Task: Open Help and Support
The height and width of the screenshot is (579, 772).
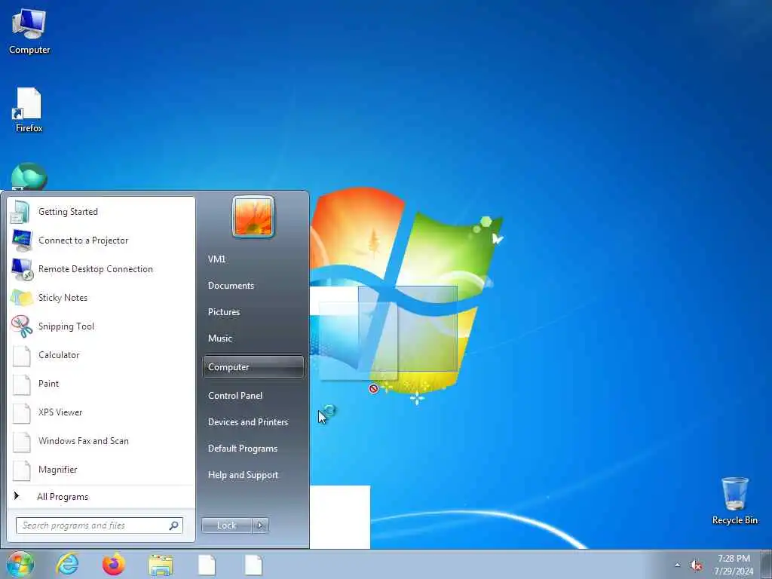Action: pos(243,475)
